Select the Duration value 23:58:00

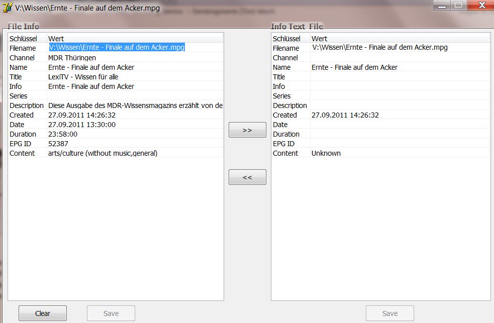click(x=63, y=134)
